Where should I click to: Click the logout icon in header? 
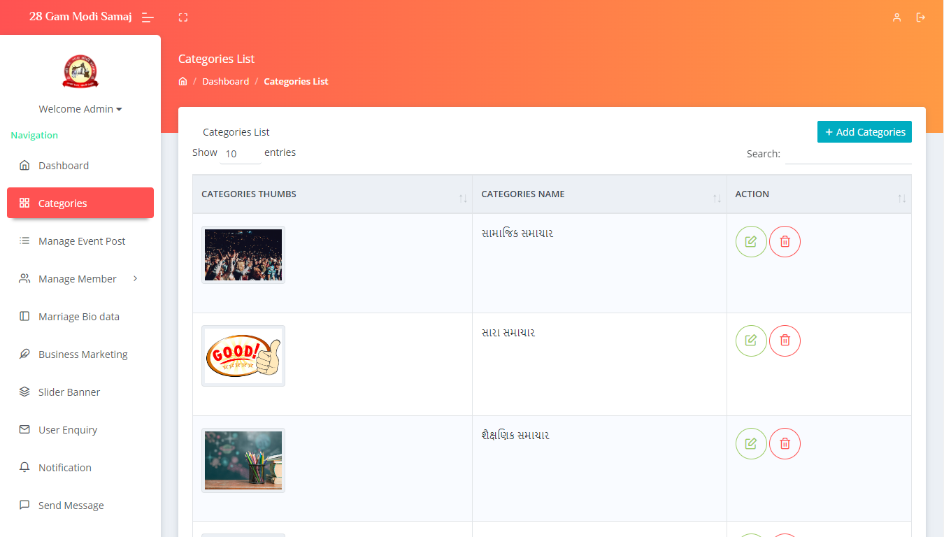coord(921,17)
